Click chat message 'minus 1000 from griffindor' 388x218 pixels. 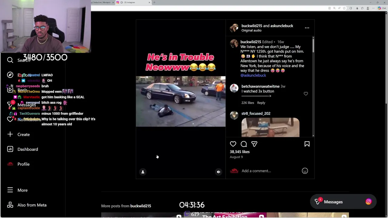point(62,114)
